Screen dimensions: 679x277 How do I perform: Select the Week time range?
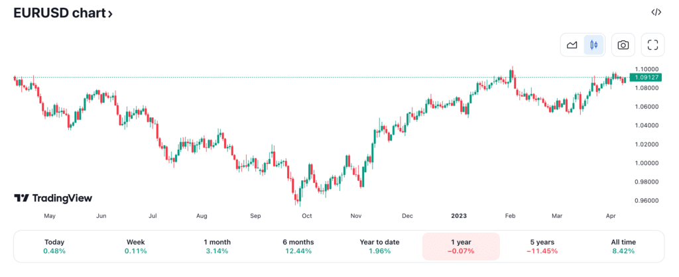[136, 247]
